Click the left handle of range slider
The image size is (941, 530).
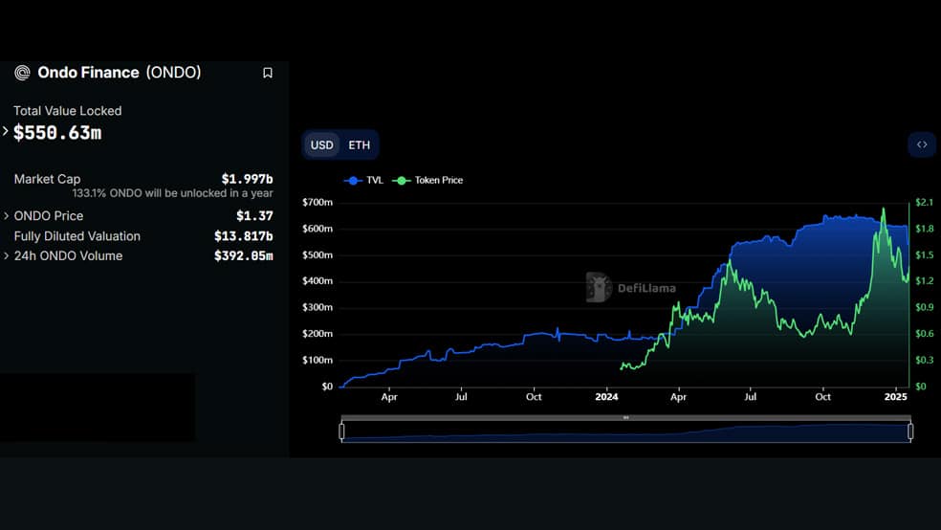click(341, 431)
